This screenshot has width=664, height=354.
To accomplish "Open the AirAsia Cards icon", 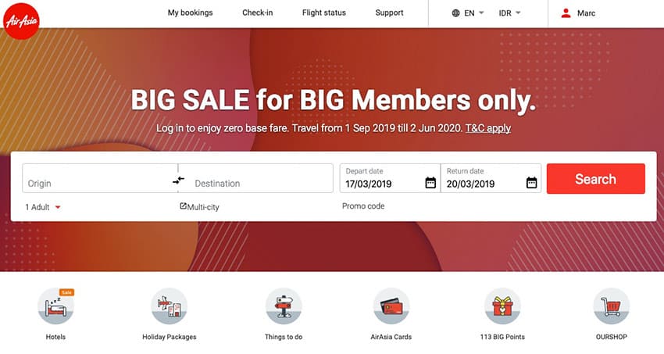I will point(391,306).
